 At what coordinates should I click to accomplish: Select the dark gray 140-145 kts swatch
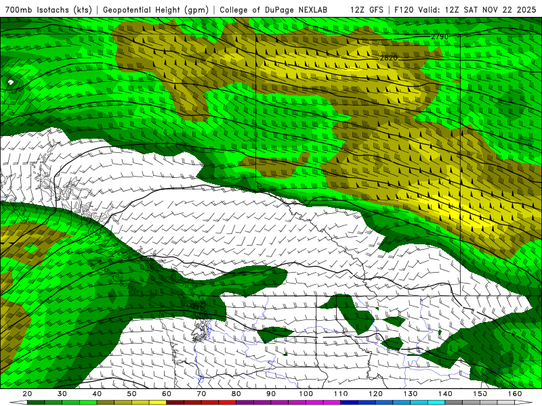(x=453, y=402)
